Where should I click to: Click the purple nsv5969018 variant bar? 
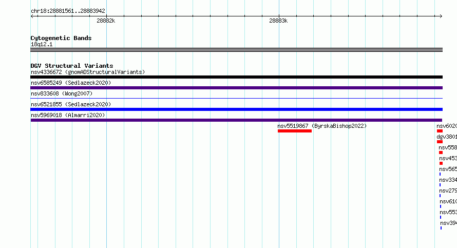pyautogui.click(x=236, y=120)
